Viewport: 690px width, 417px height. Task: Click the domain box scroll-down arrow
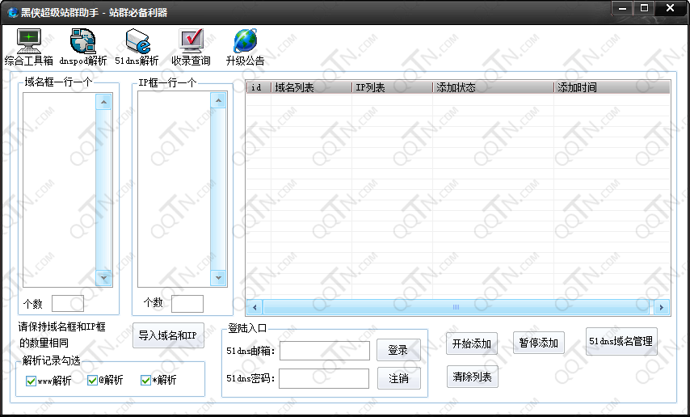pyautogui.click(x=103, y=277)
